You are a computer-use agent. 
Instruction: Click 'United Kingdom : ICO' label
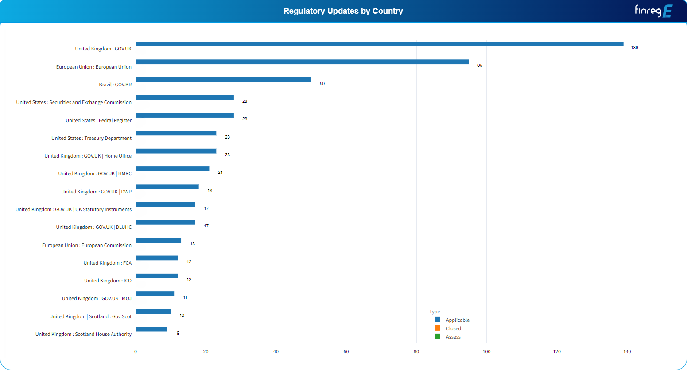[x=108, y=281]
